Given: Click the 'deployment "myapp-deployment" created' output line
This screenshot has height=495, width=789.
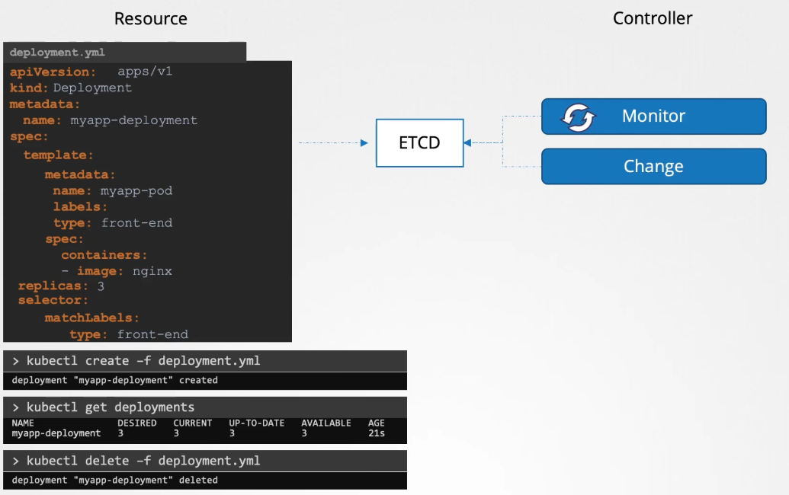Looking at the screenshot, I should point(115,380).
